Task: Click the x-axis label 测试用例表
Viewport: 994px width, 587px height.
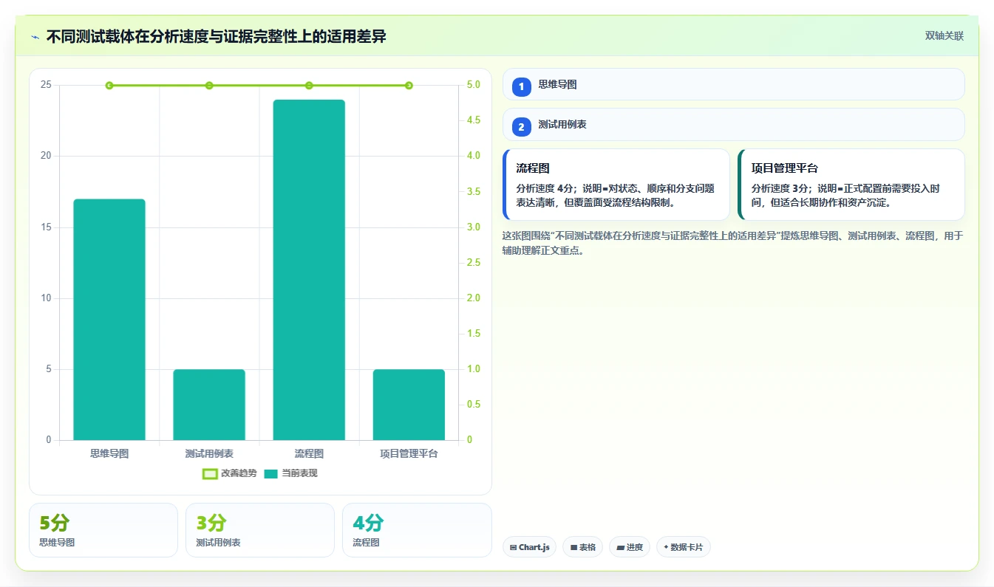Action: (x=209, y=453)
